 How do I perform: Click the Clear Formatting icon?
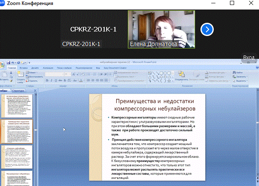(x=83, y=74)
